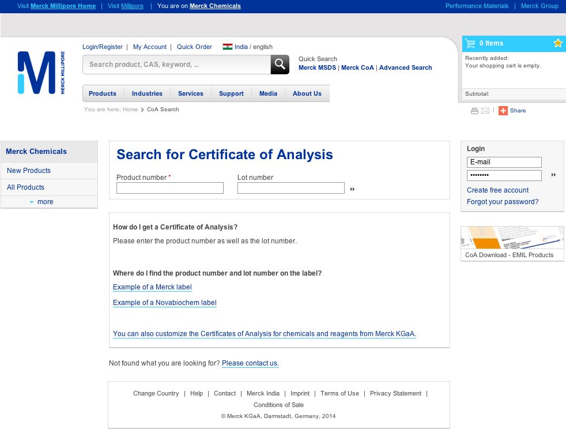Click the Lot number input field

(291, 188)
